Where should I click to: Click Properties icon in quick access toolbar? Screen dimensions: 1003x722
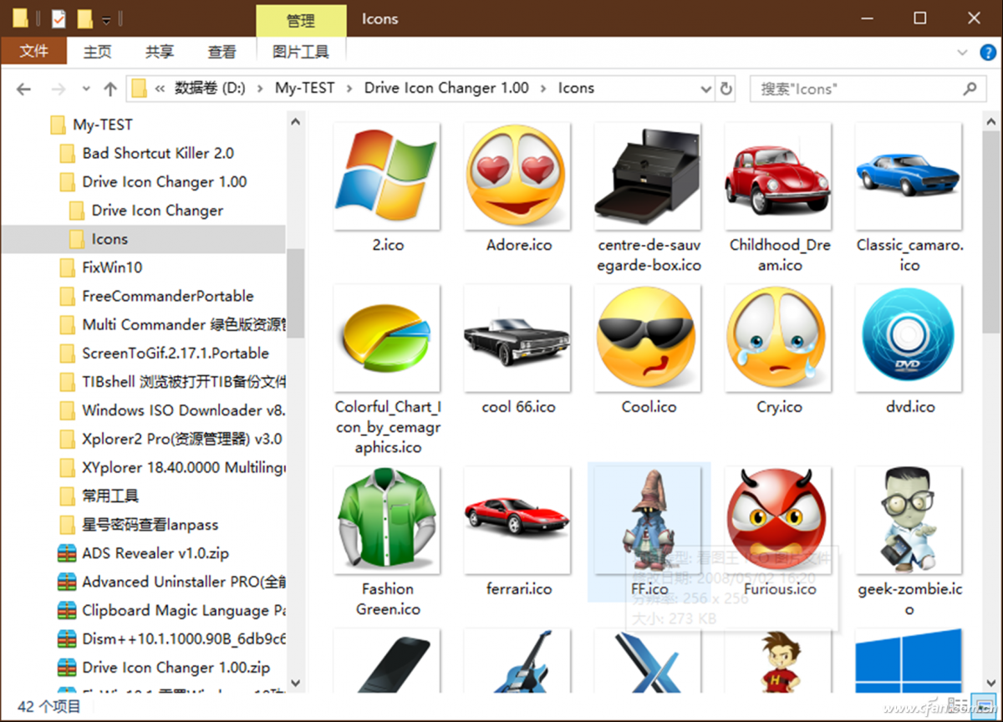[x=59, y=18]
